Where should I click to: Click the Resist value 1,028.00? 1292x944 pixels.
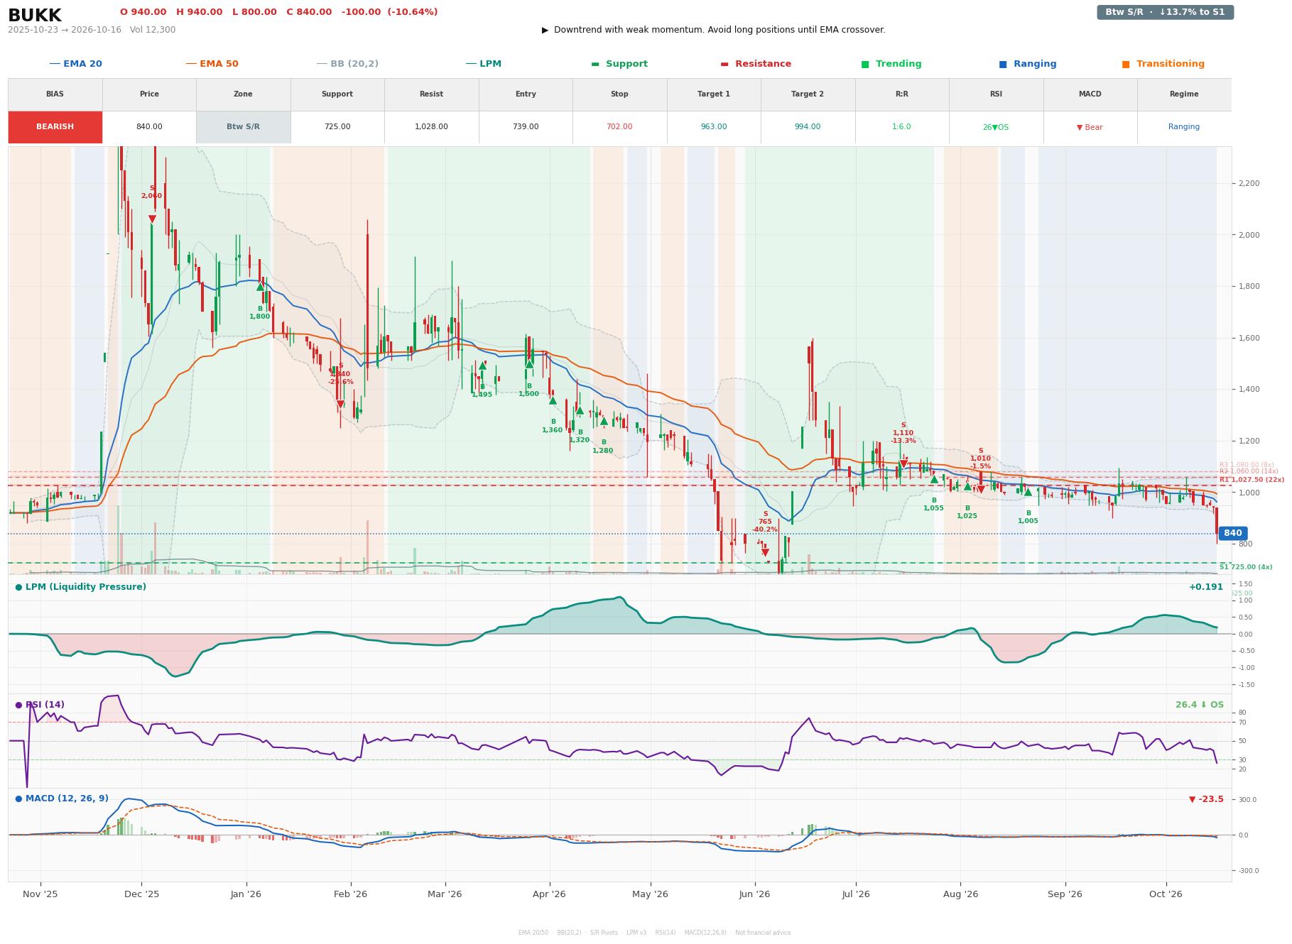pyautogui.click(x=431, y=127)
